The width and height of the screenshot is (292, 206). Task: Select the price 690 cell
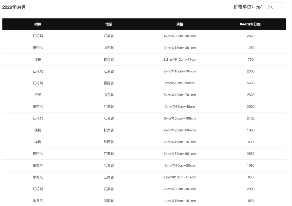point(251,142)
